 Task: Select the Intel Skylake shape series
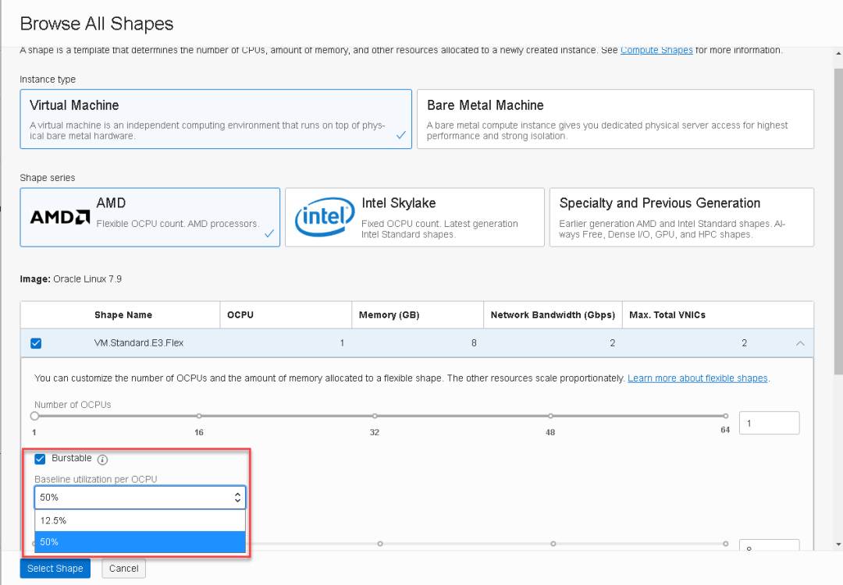coord(414,217)
